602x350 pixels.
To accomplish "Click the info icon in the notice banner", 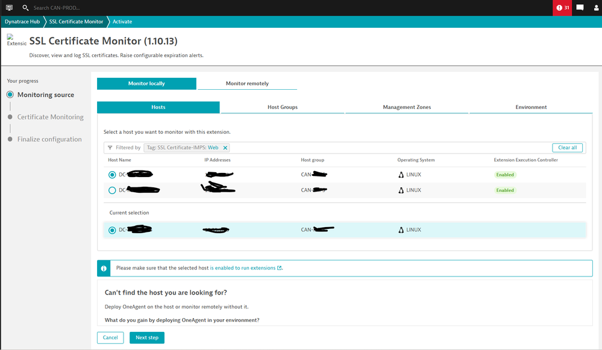I will 104,268.
